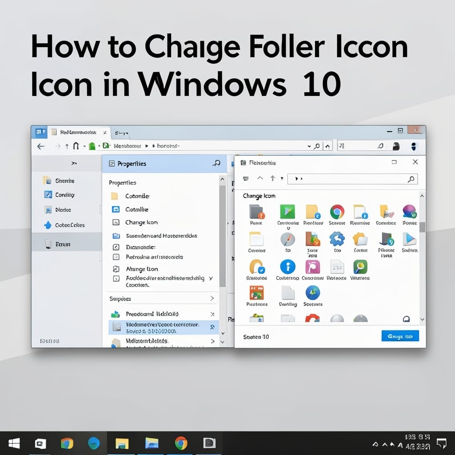The width and height of the screenshot is (455, 455).
Task: Click pin icon on Preodoond row
Action: point(212,314)
